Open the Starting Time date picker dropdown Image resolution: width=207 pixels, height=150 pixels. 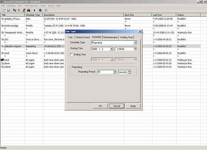111,49
